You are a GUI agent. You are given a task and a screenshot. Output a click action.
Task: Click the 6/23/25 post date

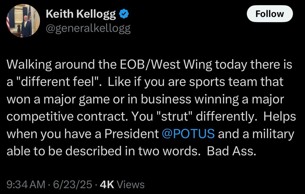(73, 184)
